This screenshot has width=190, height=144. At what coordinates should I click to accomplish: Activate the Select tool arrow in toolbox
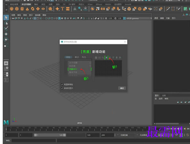(6, 17)
